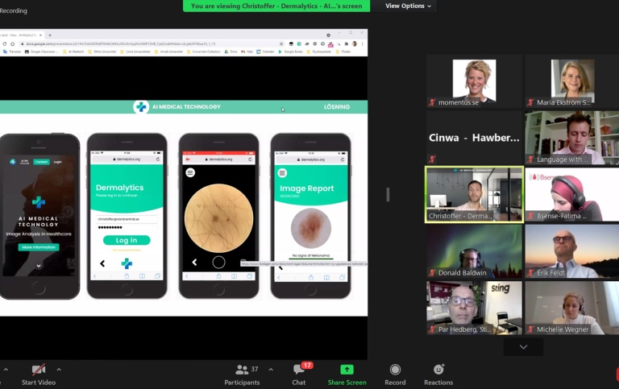This screenshot has height=389, width=619.
Task: Open the Calendar bookmark
Action: click(x=265, y=52)
